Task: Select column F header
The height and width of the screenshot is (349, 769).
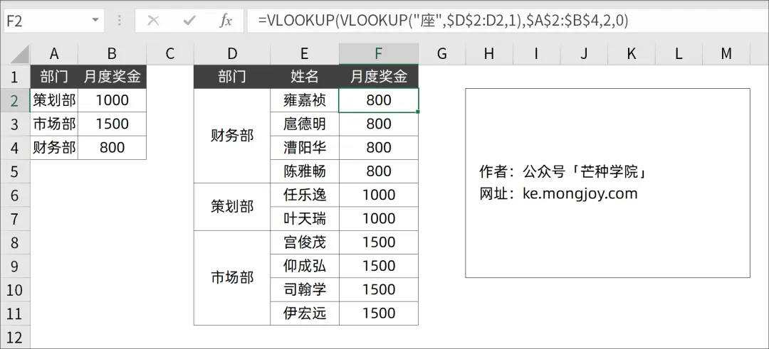Action: [x=378, y=54]
